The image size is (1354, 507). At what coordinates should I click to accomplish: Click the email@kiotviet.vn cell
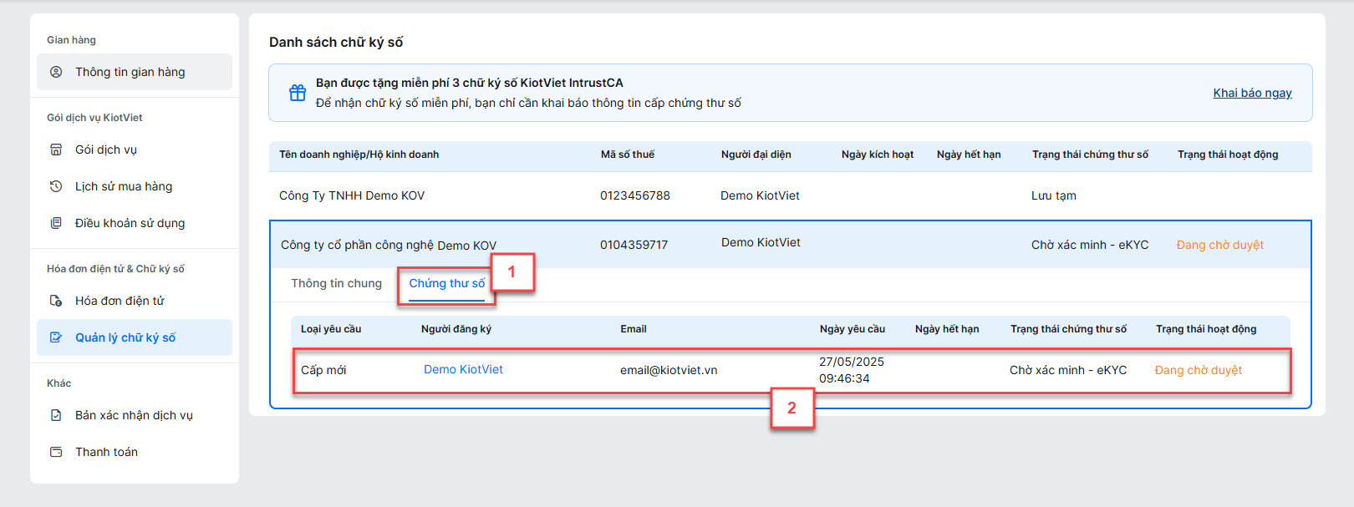669,370
